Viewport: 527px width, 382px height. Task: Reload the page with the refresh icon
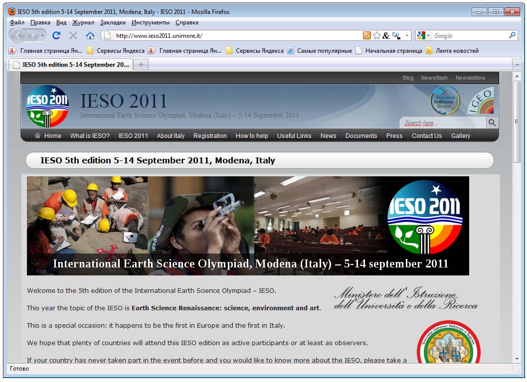point(56,35)
